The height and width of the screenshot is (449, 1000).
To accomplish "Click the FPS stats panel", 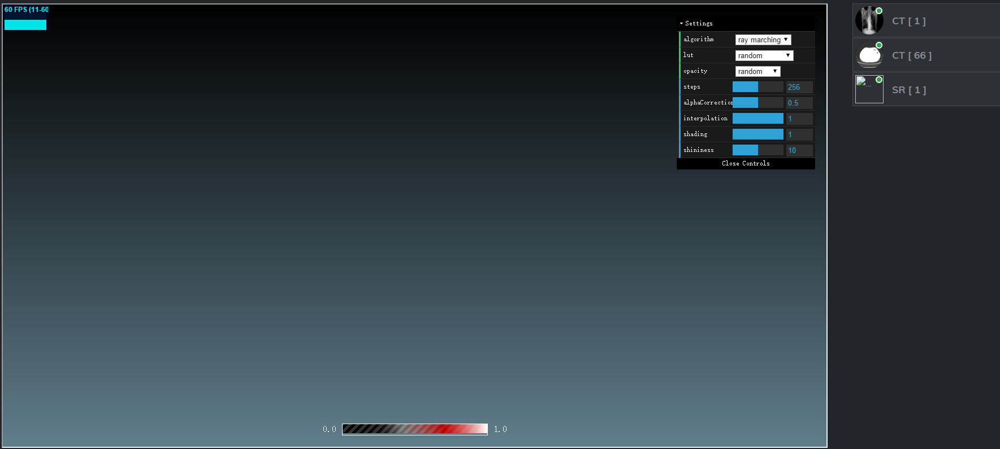I will point(26,18).
